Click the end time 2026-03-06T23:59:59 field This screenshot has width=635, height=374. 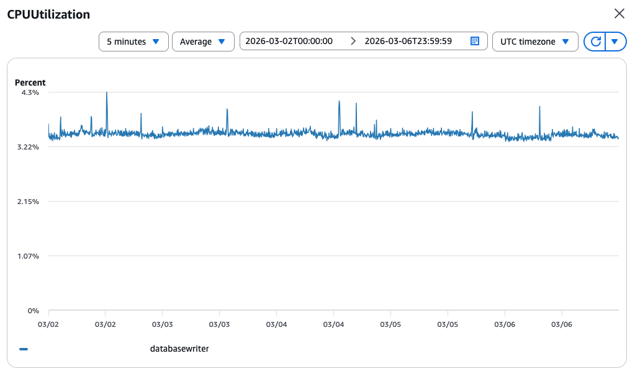(408, 42)
